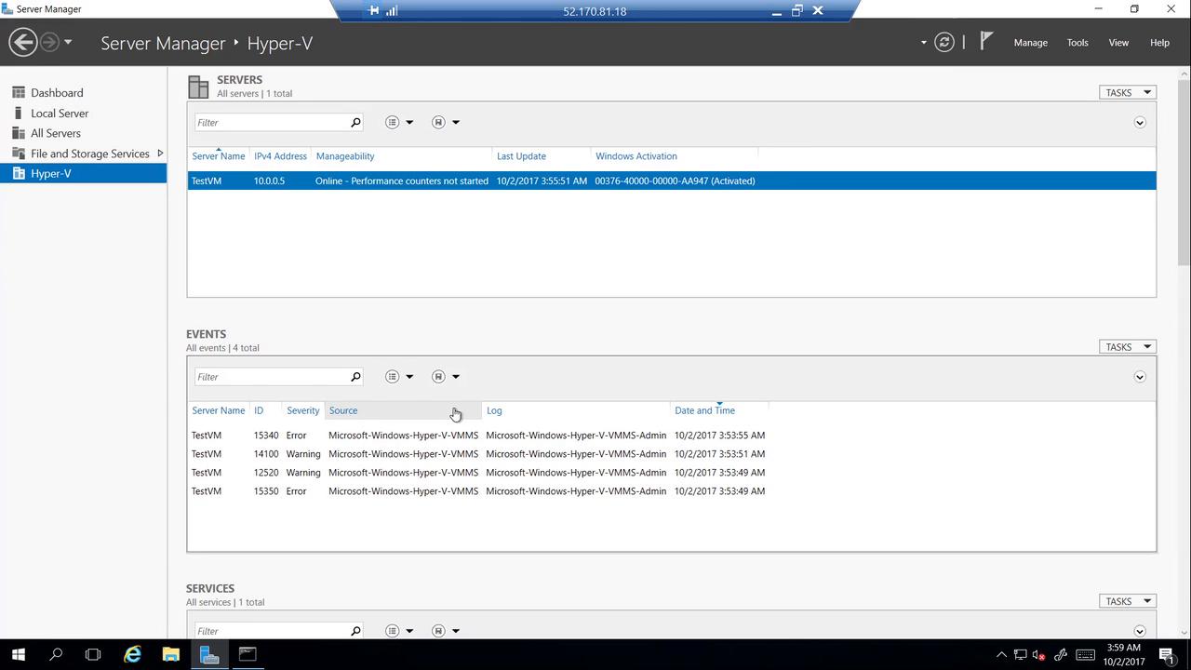This screenshot has width=1191, height=670.
Task: Click the Local Server sidebar icon
Action: [18, 113]
